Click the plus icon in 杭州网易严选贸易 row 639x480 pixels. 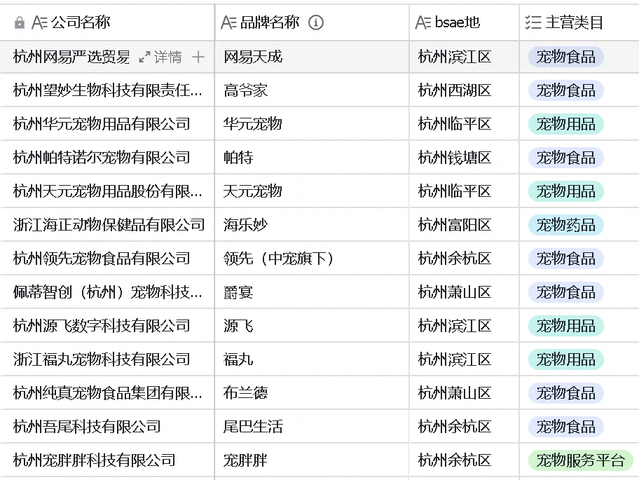point(198,57)
